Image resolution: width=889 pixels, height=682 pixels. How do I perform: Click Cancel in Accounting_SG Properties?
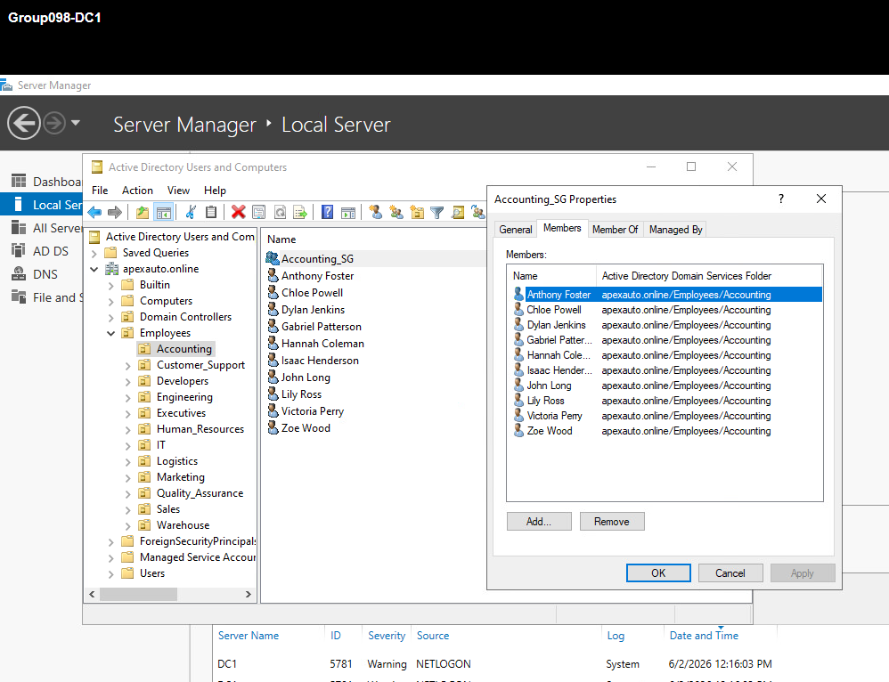click(x=730, y=573)
